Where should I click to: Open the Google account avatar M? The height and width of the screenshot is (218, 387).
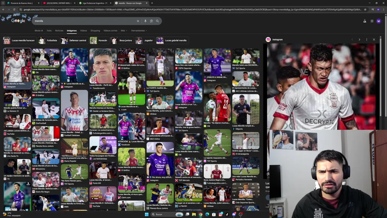pyautogui.click(x=379, y=21)
